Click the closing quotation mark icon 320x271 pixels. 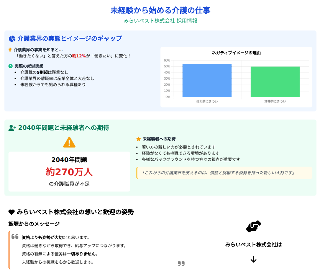[181, 263]
